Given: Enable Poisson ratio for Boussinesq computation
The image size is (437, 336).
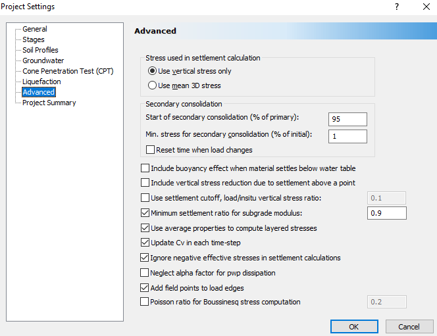Looking at the screenshot, I should [145, 302].
